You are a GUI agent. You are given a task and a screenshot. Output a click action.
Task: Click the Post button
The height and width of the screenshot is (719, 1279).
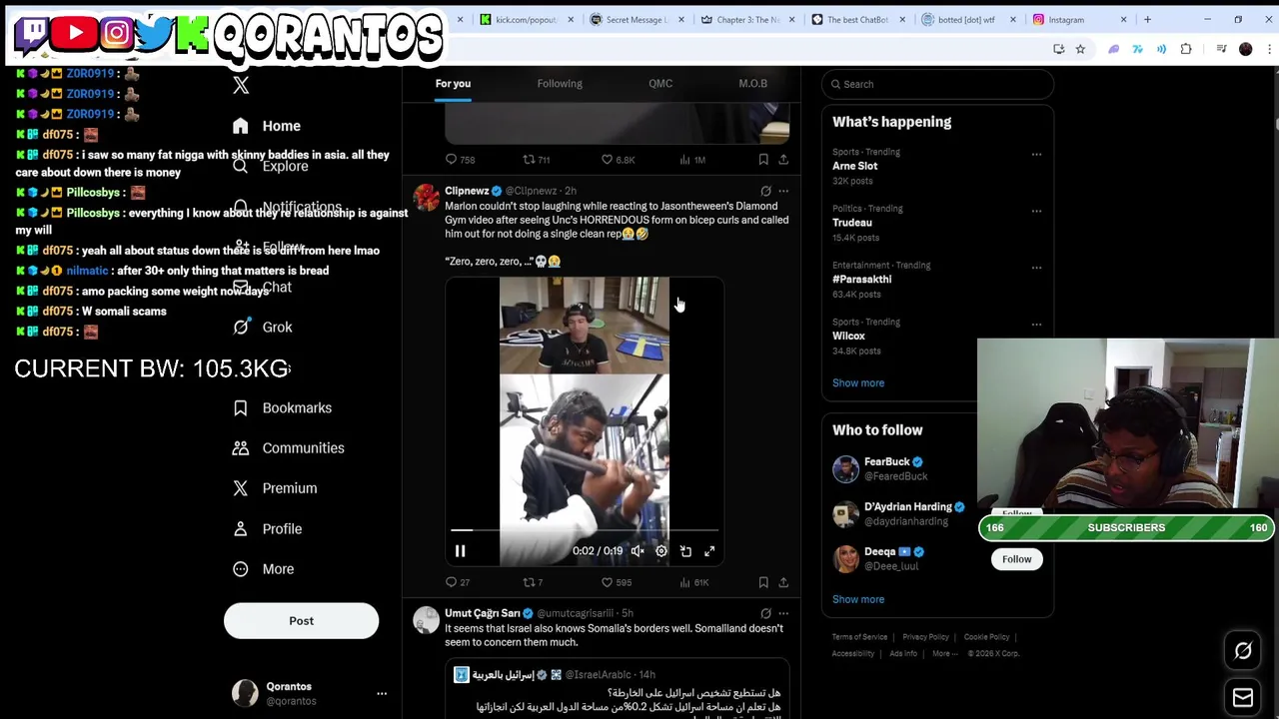301,621
